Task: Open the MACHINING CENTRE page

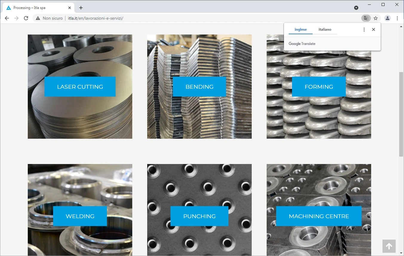Action: tap(319, 216)
